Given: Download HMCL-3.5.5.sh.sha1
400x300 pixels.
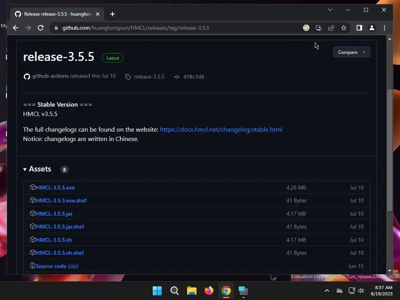Looking at the screenshot, I should (x=60, y=253).
